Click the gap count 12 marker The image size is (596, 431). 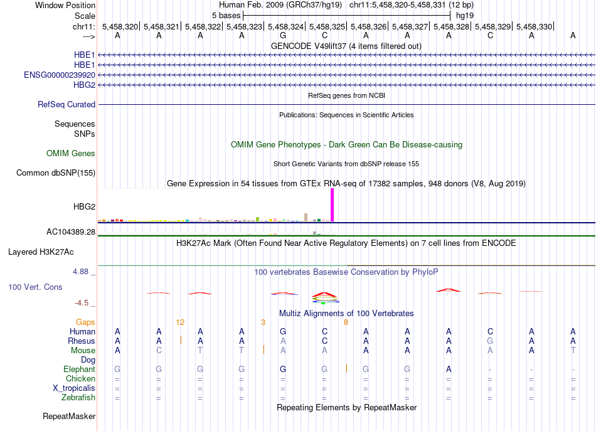click(180, 322)
